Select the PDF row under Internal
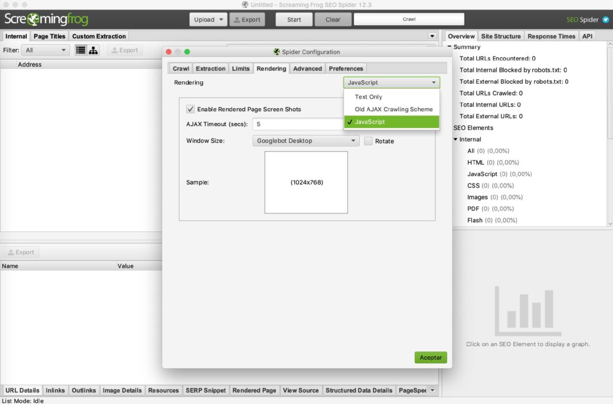Image resolution: width=613 pixels, height=404 pixels. pos(490,209)
